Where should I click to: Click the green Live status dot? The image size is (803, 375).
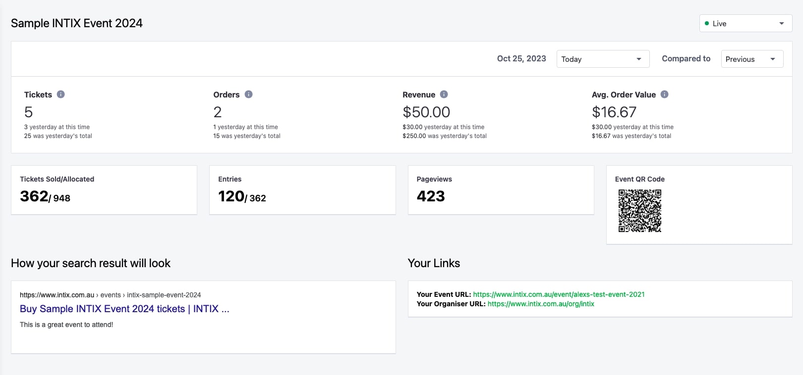707,23
